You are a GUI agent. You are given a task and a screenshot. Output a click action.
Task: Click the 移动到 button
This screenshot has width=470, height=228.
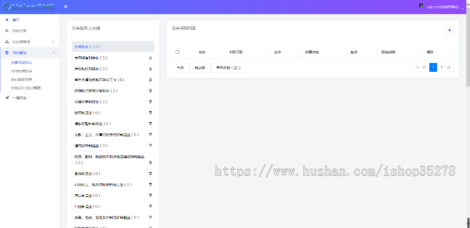200,68
